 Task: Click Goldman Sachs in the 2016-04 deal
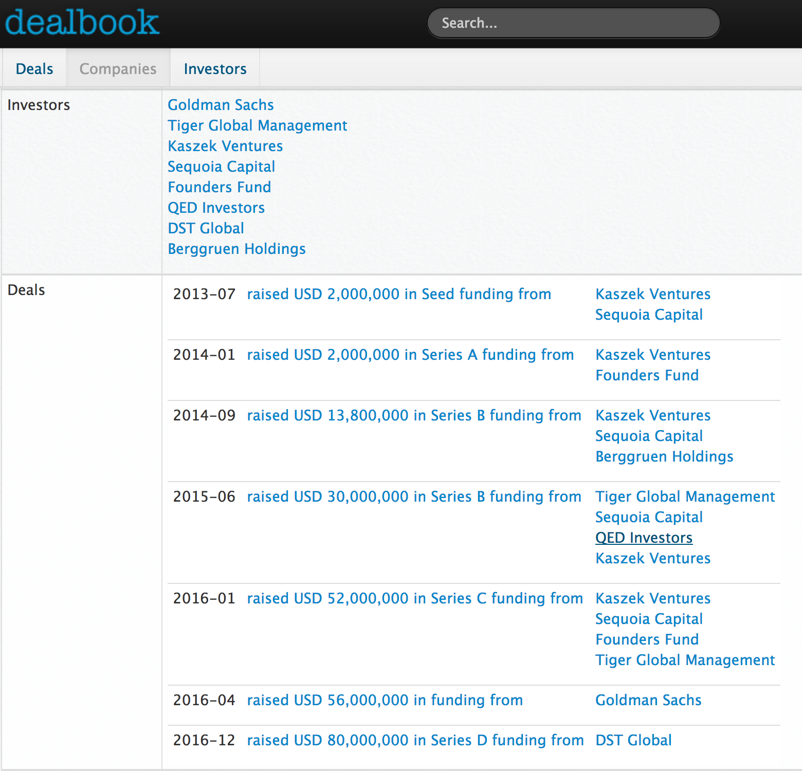[x=648, y=700]
